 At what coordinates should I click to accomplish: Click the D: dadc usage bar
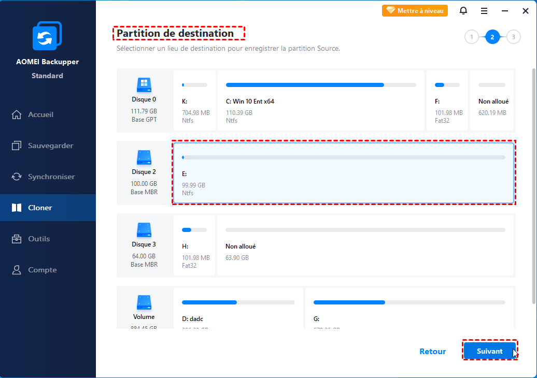pyautogui.click(x=238, y=302)
